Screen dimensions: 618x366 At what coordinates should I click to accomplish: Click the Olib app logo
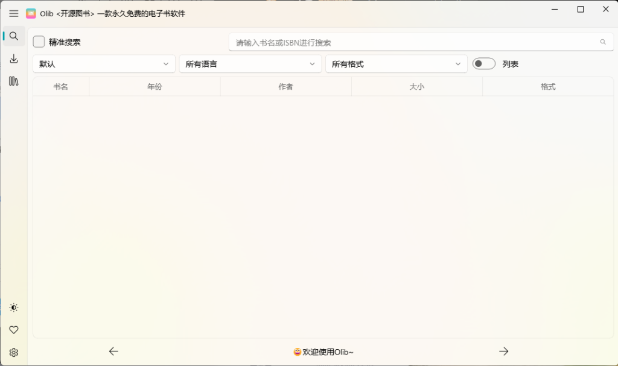click(31, 13)
